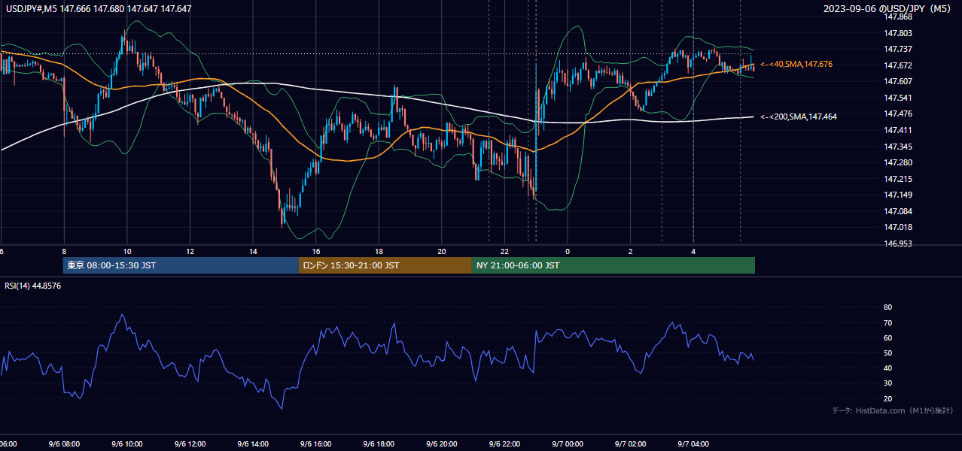The image size is (962, 451).
Task: Click RSI axis level 20
Action: [888, 398]
